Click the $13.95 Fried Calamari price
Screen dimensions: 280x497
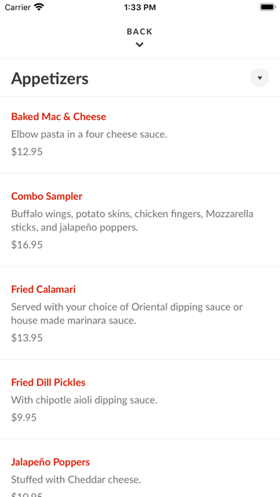pyautogui.click(x=27, y=338)
